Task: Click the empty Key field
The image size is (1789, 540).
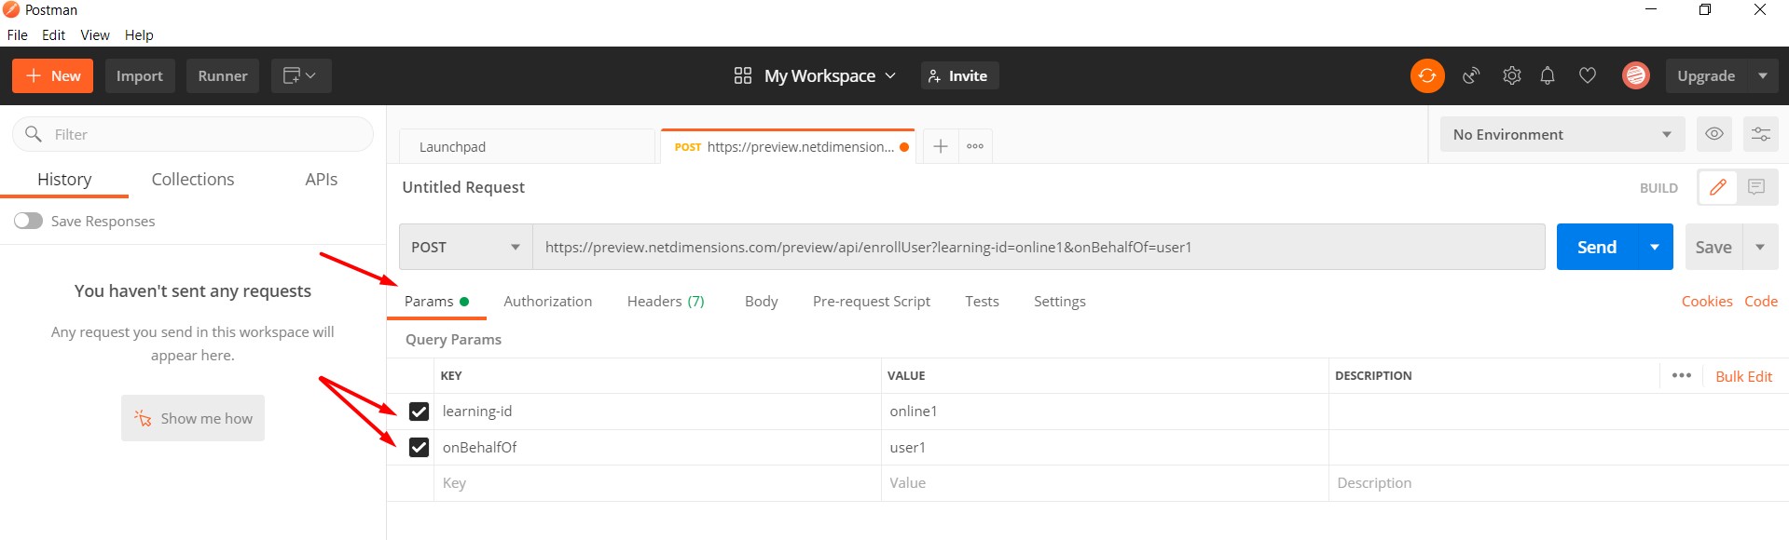Action: point(657,483)
